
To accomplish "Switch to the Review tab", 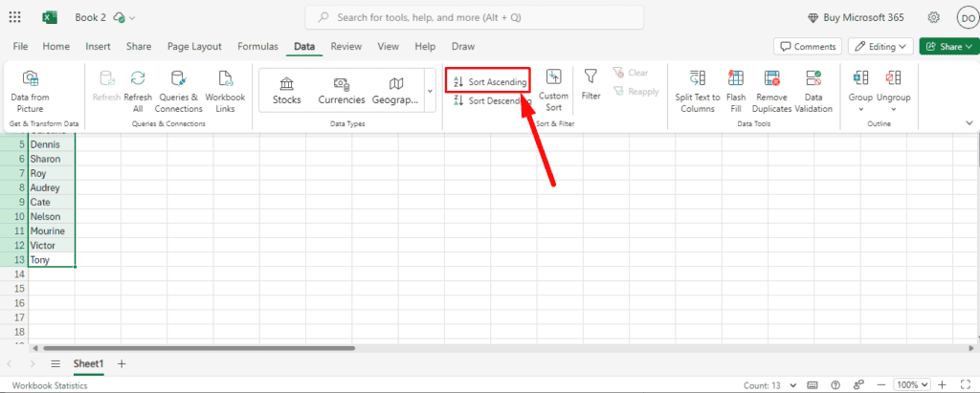I will click(x=346, y=46).
